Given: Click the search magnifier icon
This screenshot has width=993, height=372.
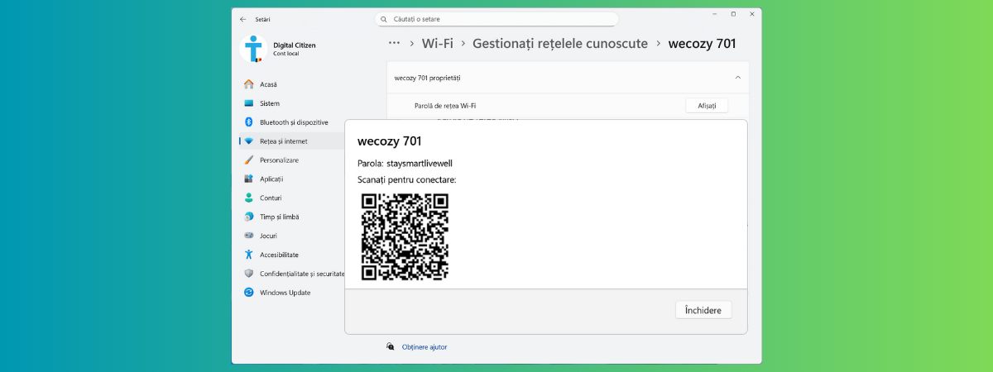Looking at the screenshot, I should click(x=384, y=19).
